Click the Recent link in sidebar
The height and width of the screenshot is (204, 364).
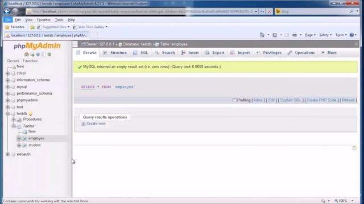(x=13, y=61)
